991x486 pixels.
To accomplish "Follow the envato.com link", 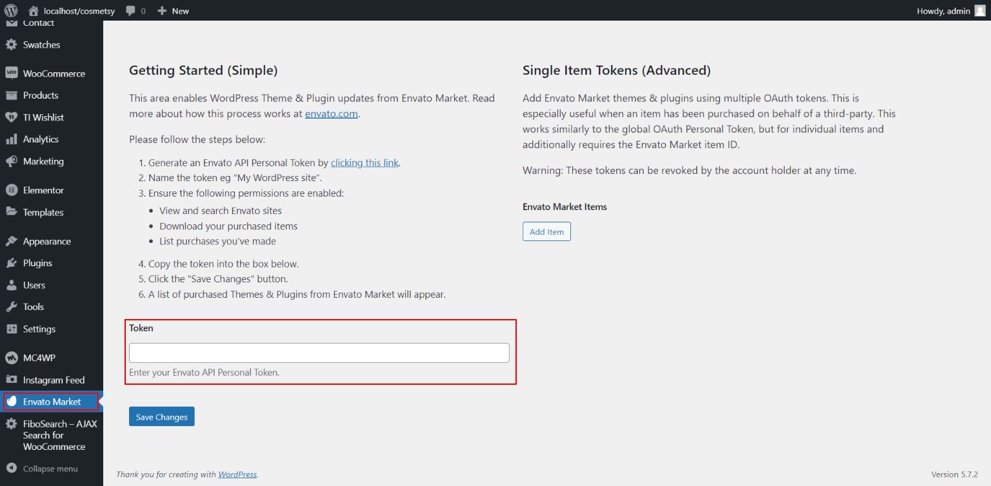I will [332, 114].
